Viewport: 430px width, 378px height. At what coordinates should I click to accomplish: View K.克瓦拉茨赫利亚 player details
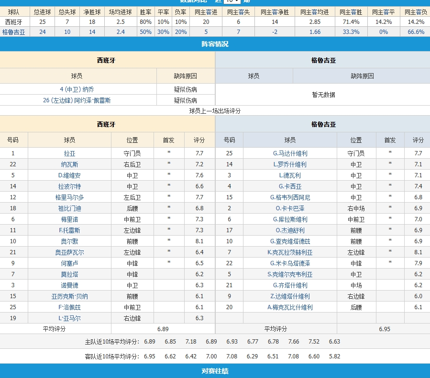(290, 252)
